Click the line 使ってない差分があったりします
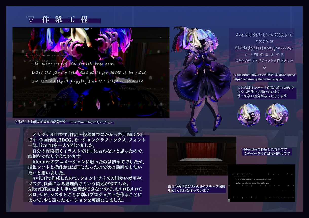309x218 pixels. 262,96
